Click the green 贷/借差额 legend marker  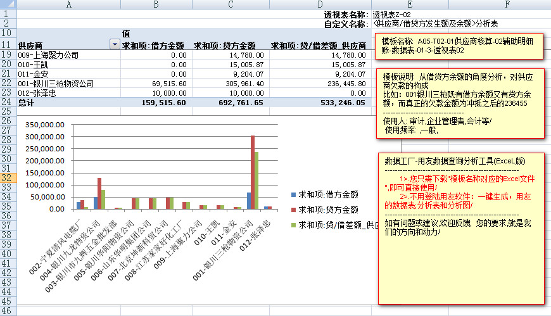pyautogui.click(x=293, y=225)
